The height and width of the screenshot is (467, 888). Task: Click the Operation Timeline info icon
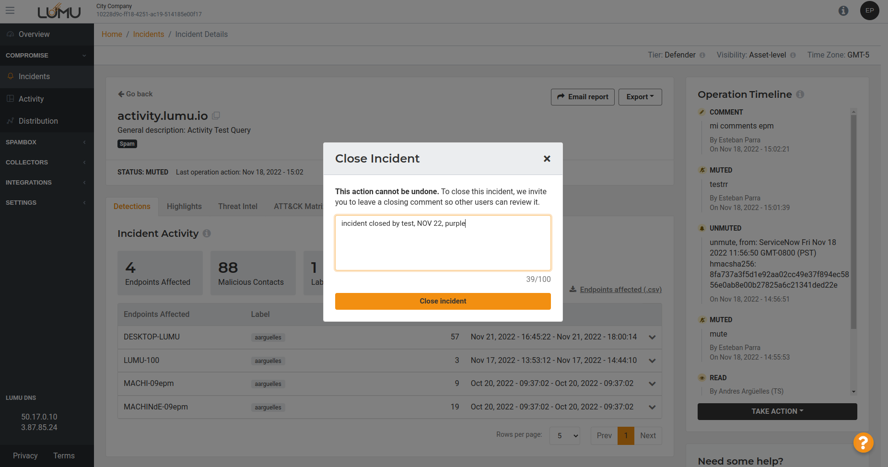[x=800, y=94]
